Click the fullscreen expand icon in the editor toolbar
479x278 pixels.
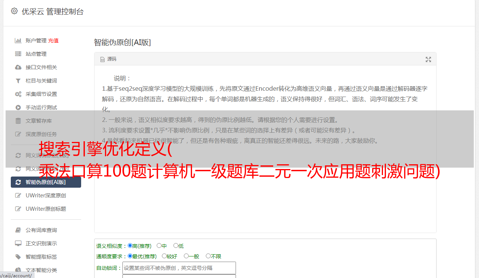[428, 59]
